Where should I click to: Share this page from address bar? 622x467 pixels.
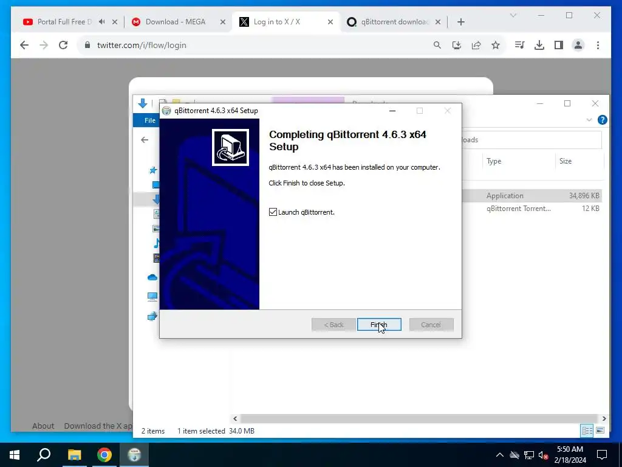coord(476,45)
